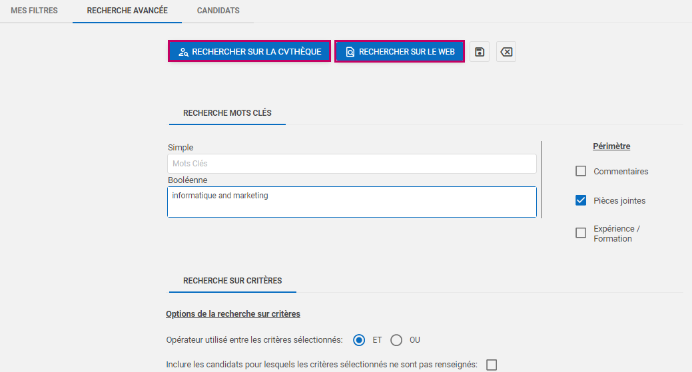Select the Recherche Avancée tab
Image resolution: width=692 pixels, height=372 pixels.
pyautogui.click(x=127, y=11)
